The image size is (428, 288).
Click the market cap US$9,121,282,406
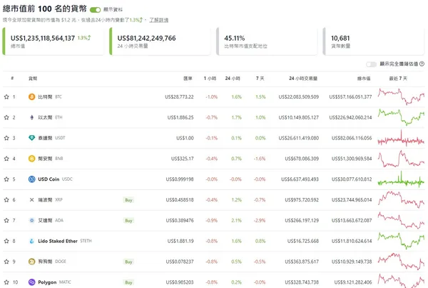click(353, 282)
